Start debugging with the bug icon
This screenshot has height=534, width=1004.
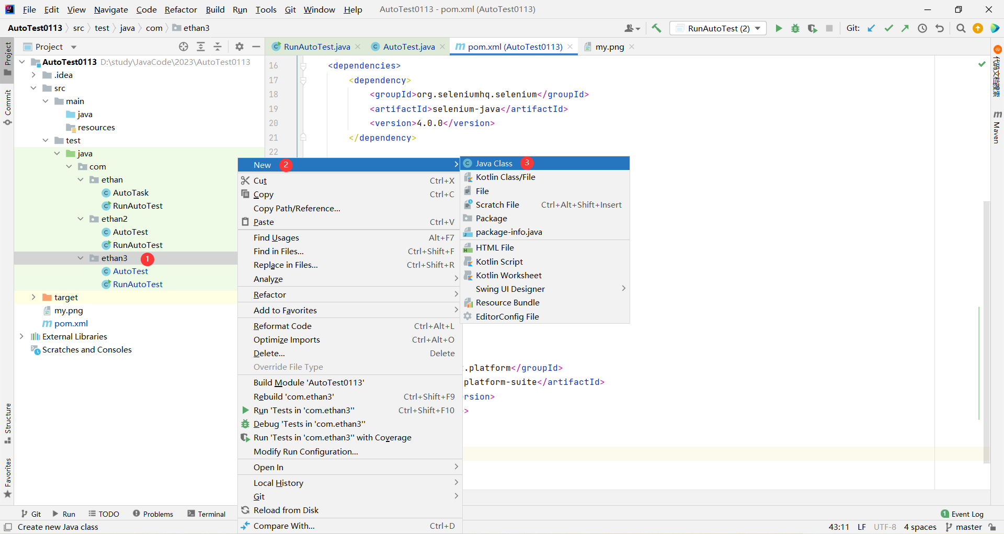(x=795, y=28)
